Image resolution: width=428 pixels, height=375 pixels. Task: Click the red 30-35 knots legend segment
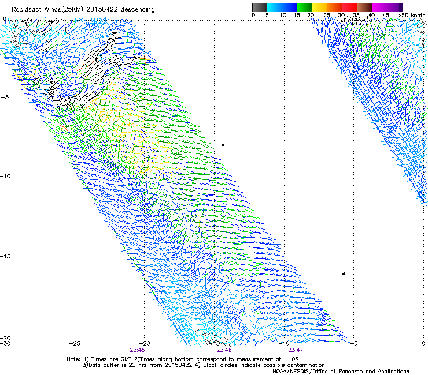click(349, 7)
